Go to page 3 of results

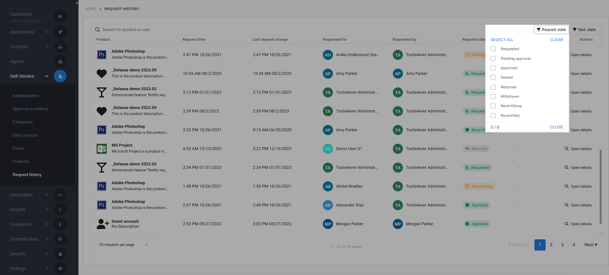[563, 245]
